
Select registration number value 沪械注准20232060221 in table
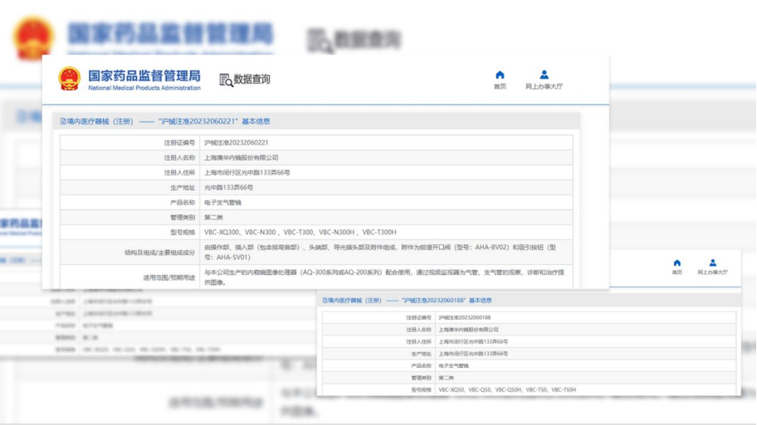click(x=236, y=142)
